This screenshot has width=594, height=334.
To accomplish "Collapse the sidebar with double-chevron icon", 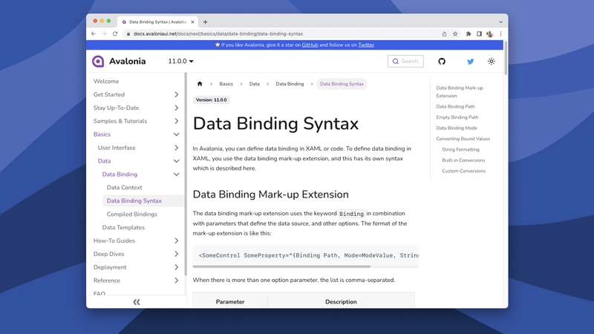I will (137, 302).
